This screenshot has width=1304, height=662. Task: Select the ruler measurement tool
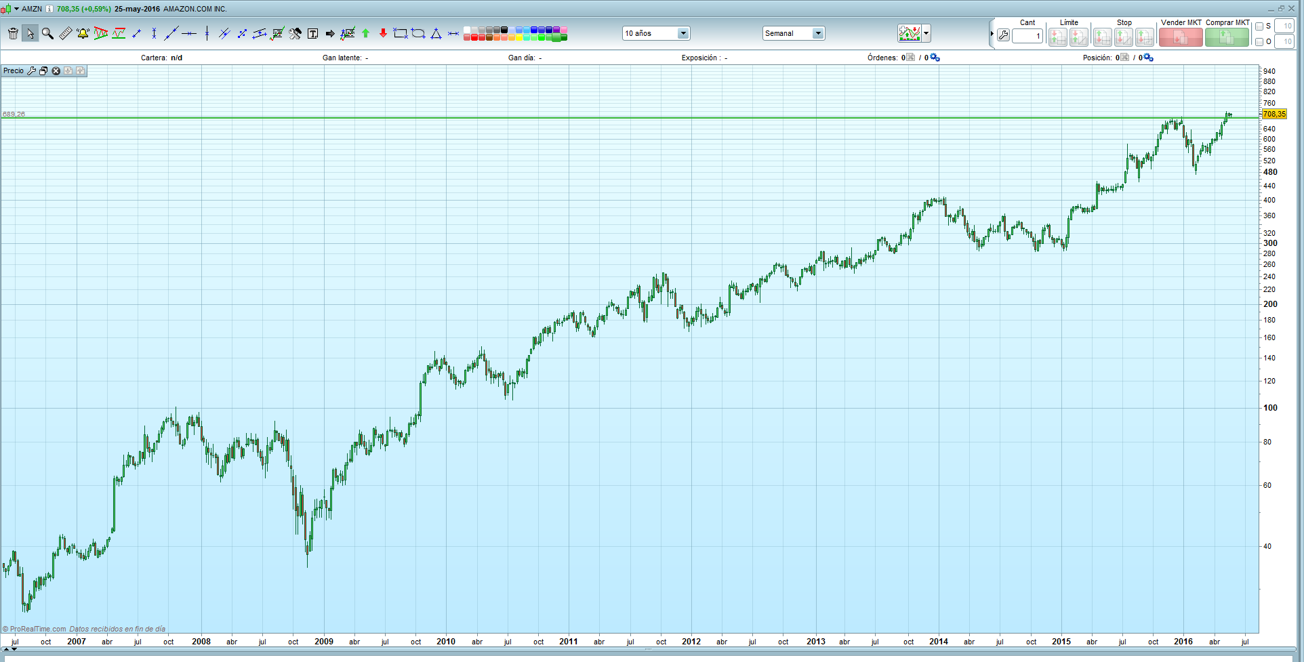point(65,33)
